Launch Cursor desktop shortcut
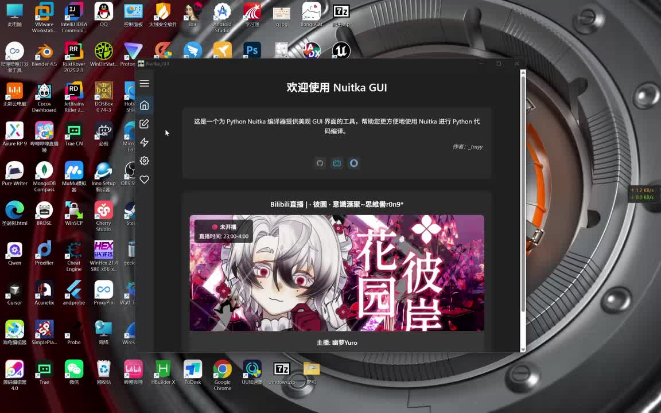This screenshot has width=661, height=413. pos(15,293)
